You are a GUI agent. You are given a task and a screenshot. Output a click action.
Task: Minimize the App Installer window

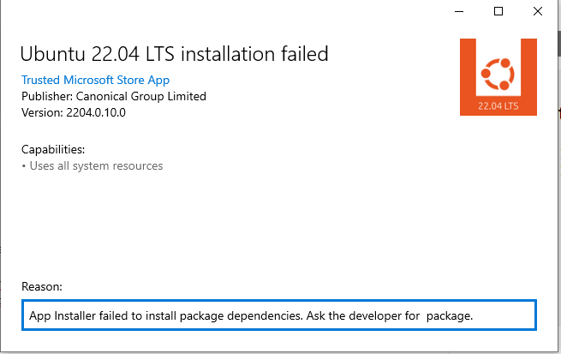(x=459, y=11)
